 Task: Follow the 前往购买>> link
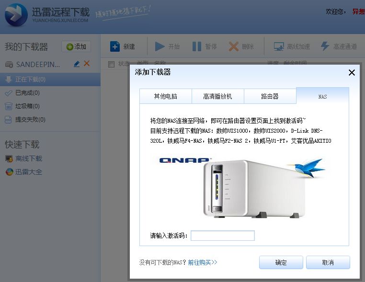[x=203, y=262]
